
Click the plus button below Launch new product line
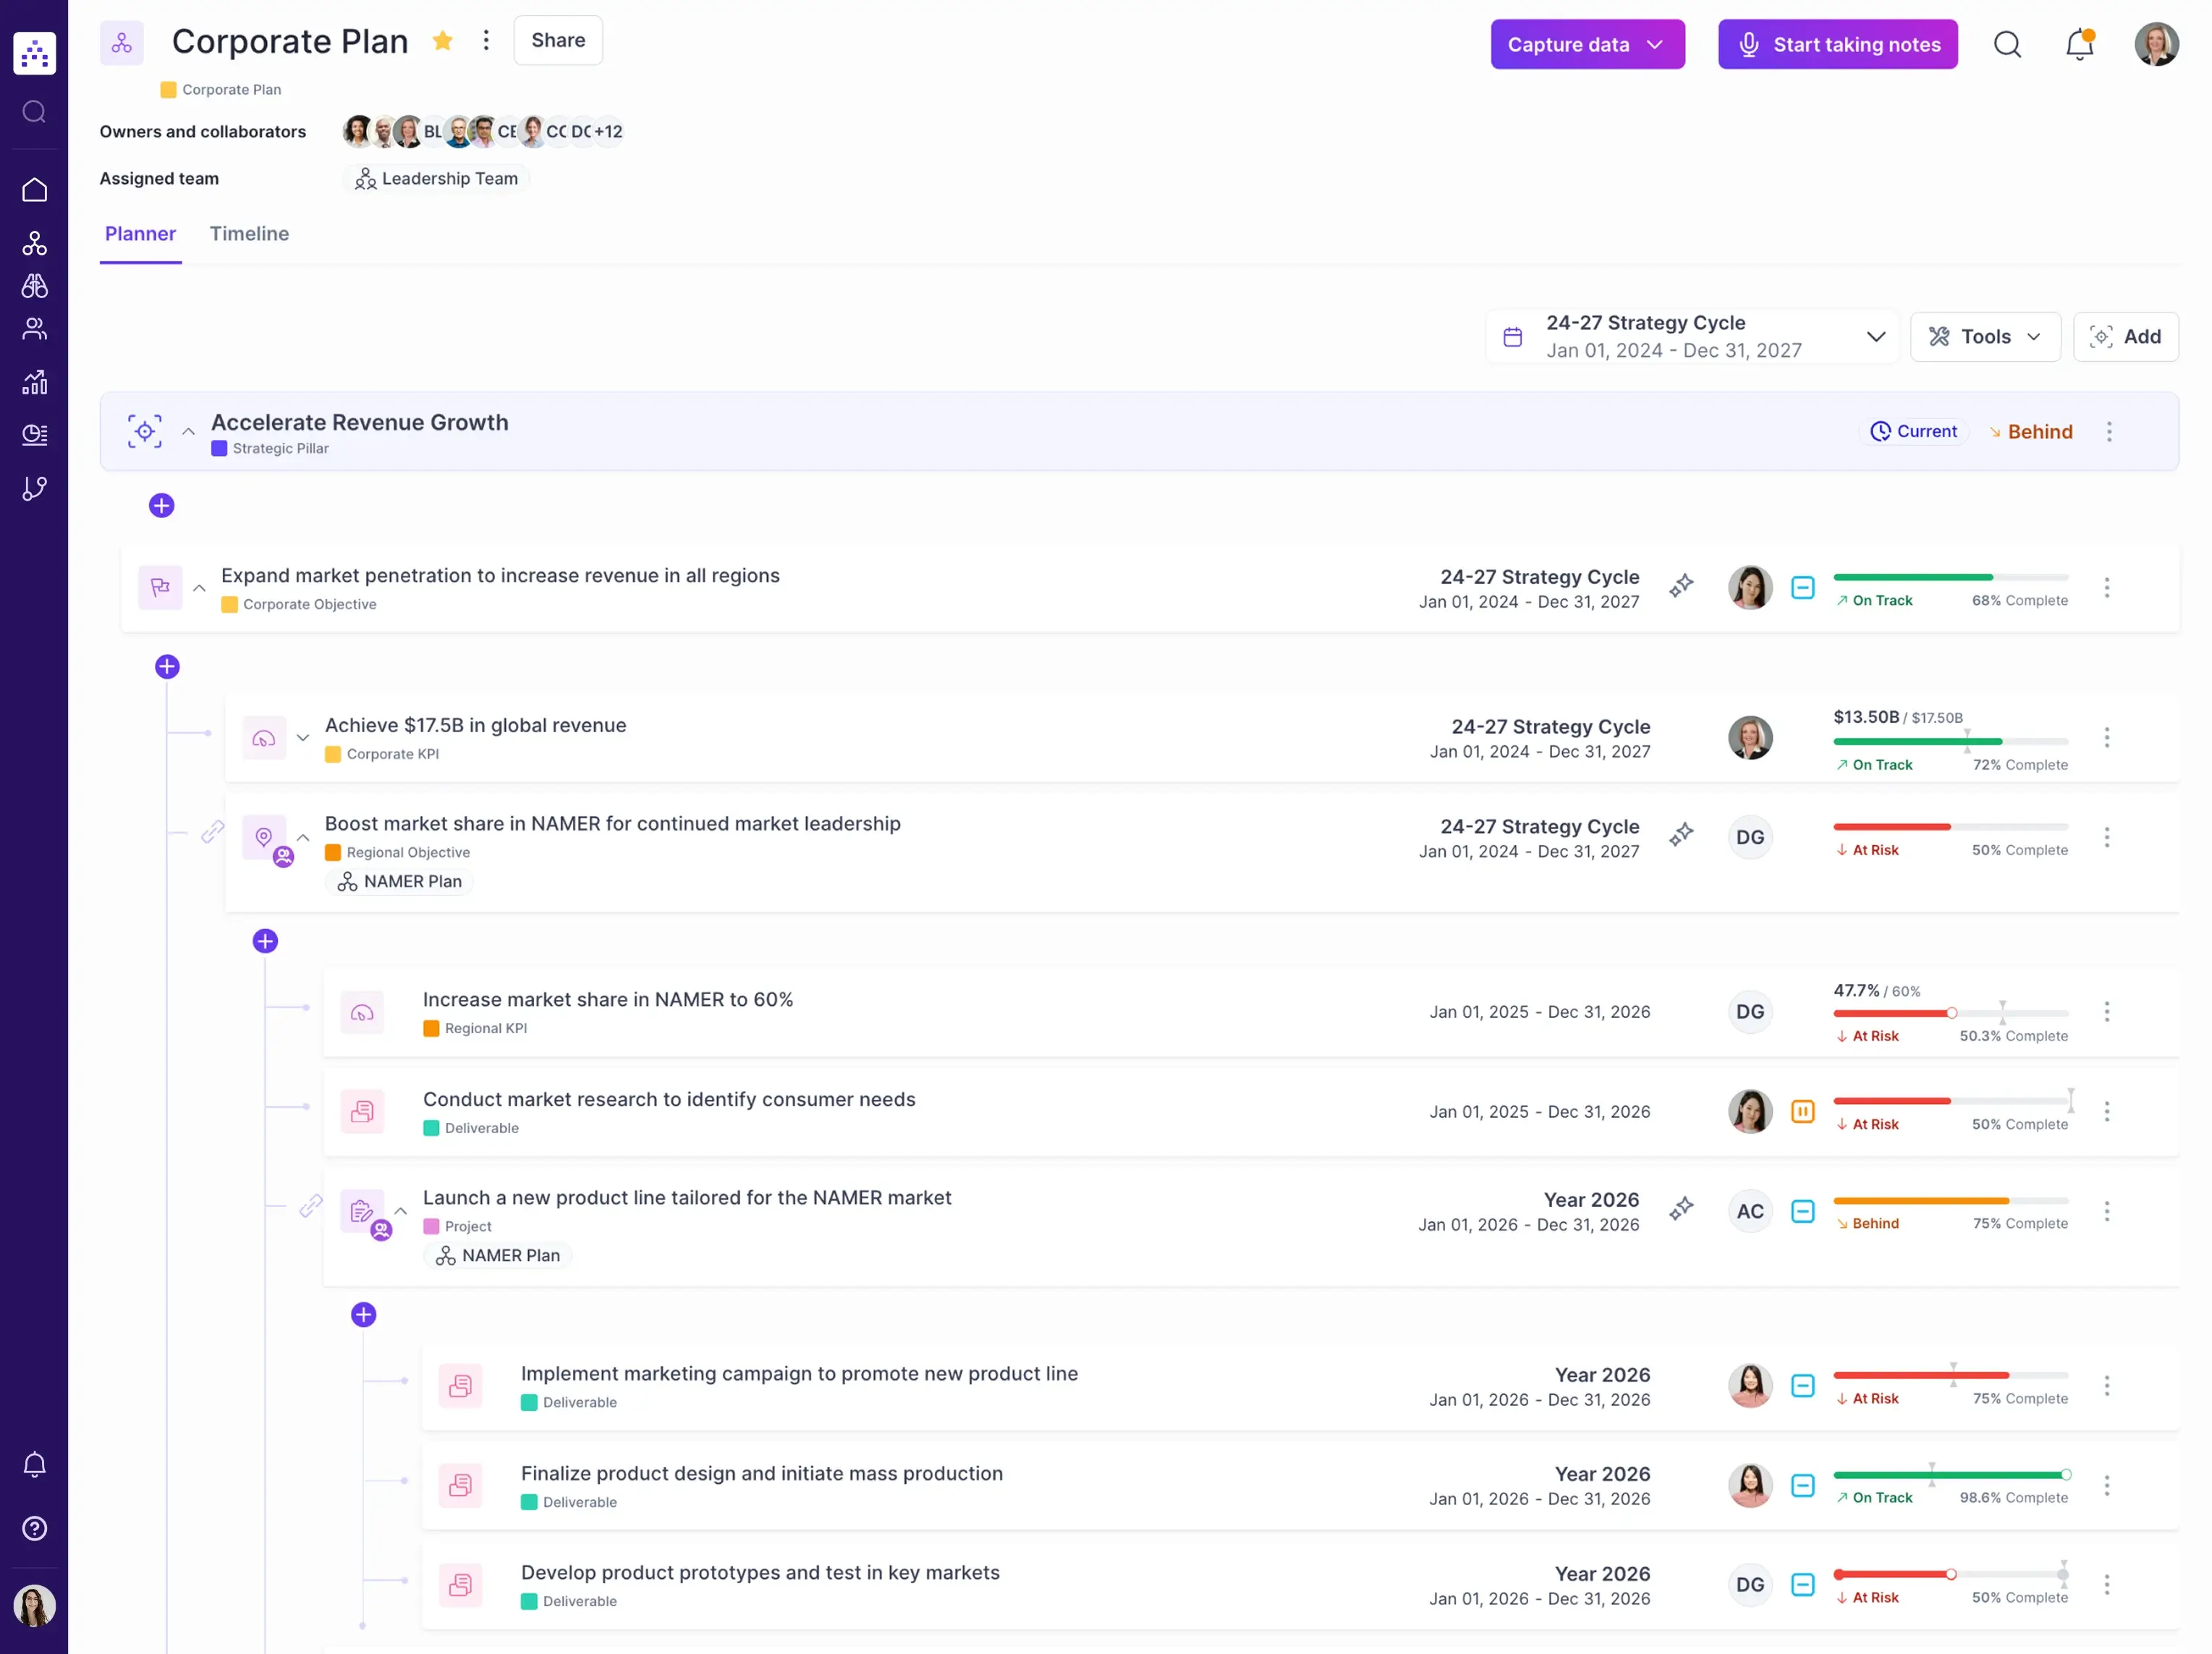tap(363, 1315)
